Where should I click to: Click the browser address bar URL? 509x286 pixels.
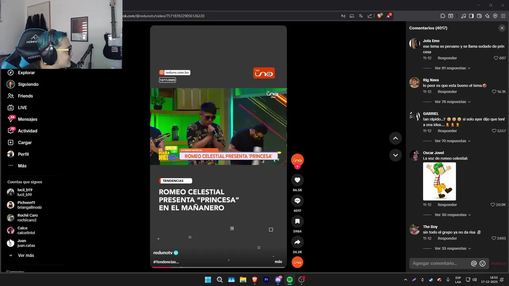(x=163, y=16)
